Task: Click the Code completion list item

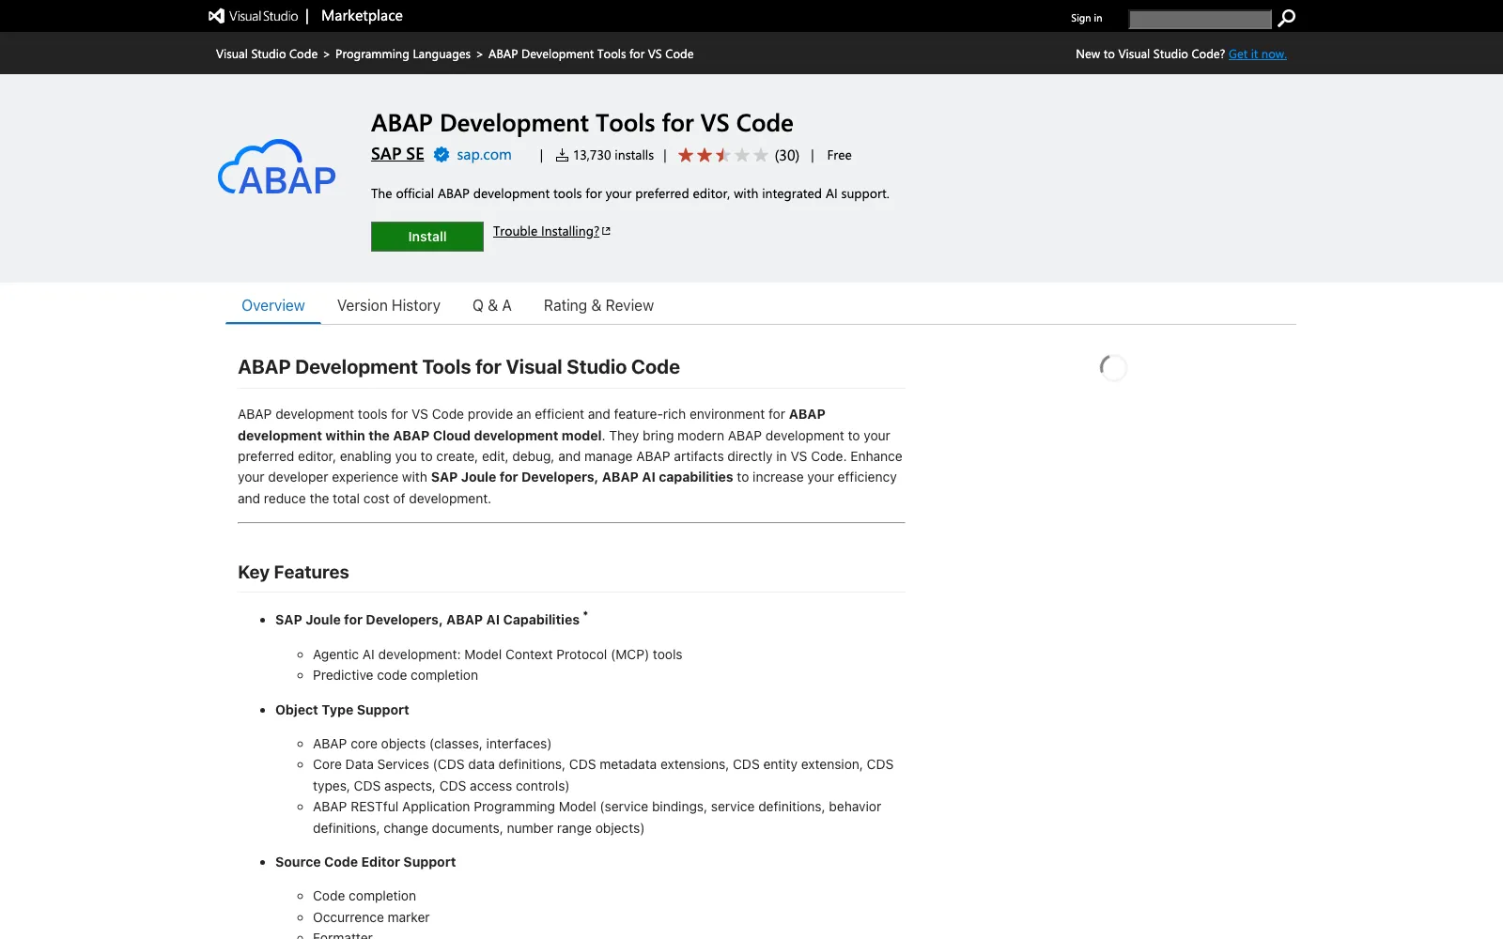Action: pos(364,896)
